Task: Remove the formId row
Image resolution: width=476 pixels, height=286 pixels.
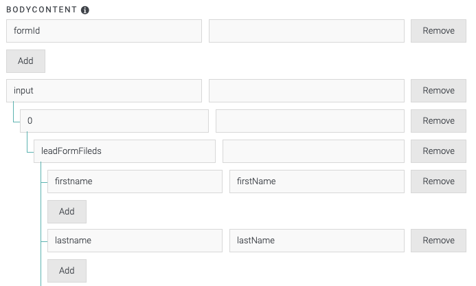Action: (438, 31)
